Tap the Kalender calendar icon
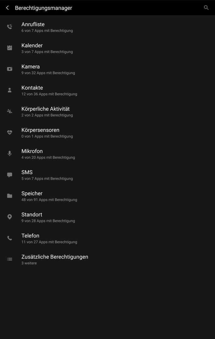 point(9,48)
